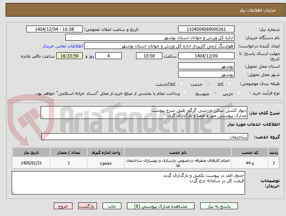Click the پاسخ به نیاز button
Viewport: 286px width, 216px height.
tap(219, 206)
